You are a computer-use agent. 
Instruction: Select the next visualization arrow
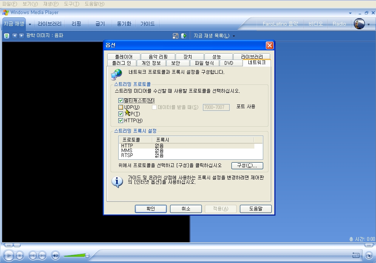coord(21,36)
